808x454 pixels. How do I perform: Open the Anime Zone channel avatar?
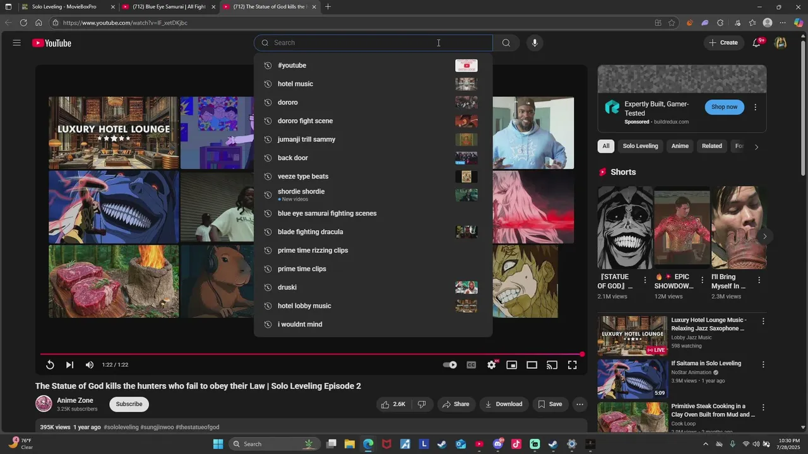[44, 404]
